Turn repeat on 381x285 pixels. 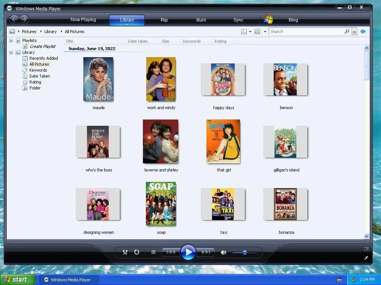click(x=137, y=252)
